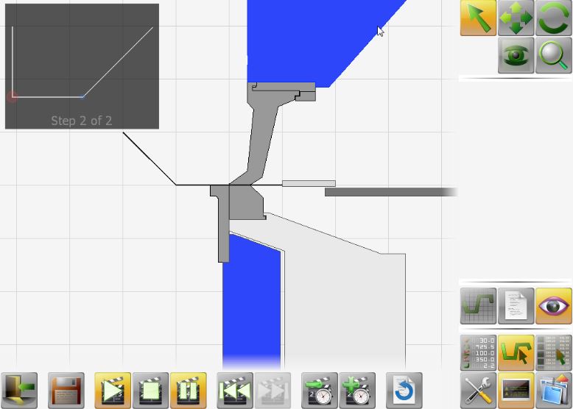Screen dimensions: 573x409
Task: Click the exit door button
Action: coord(19,391)
